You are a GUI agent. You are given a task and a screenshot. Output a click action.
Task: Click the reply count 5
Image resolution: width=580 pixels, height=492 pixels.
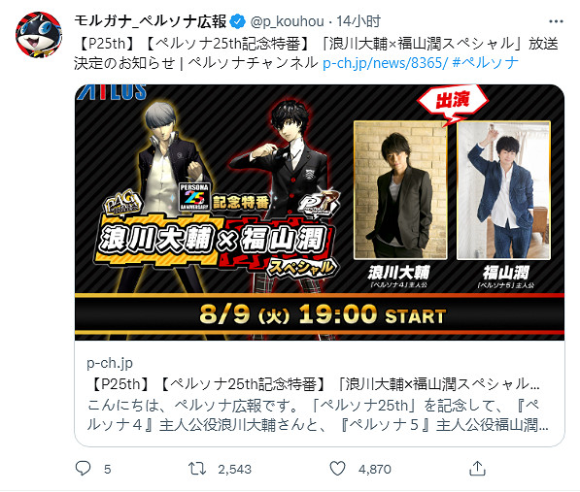click(107, 469)
